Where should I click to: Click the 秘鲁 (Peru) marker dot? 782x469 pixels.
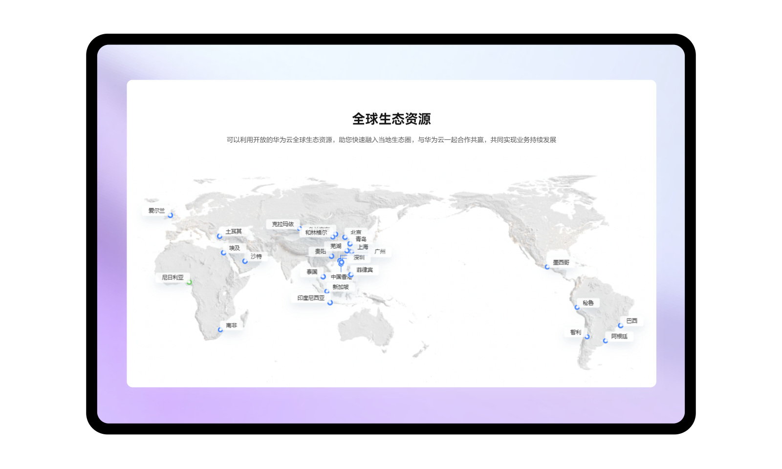pyautogui.click(x=577, y=307)
